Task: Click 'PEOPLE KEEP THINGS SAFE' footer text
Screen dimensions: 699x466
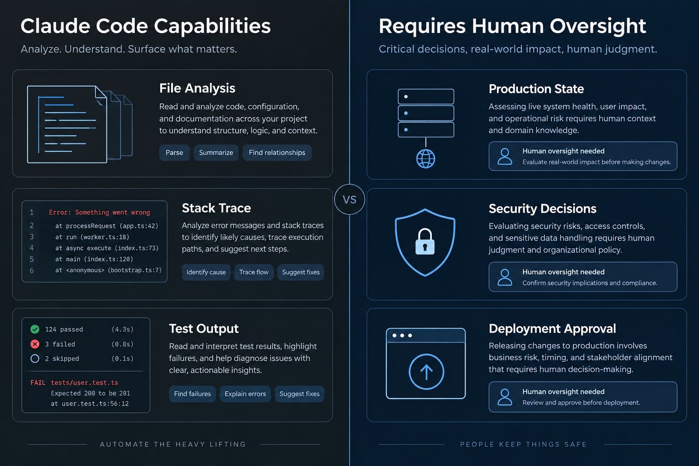Action: (523, 444)
